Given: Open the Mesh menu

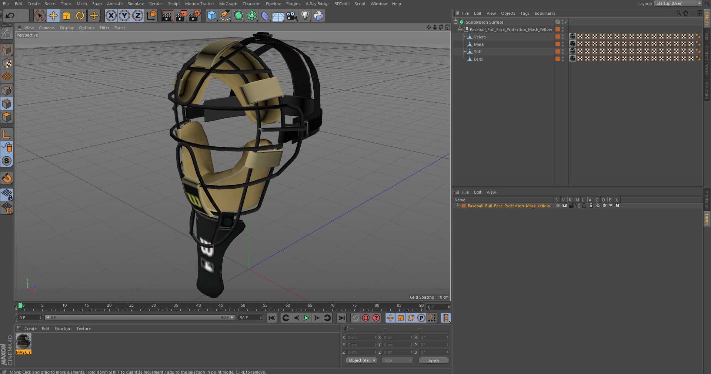Looking at the screenshot, I should pos(81,4).
